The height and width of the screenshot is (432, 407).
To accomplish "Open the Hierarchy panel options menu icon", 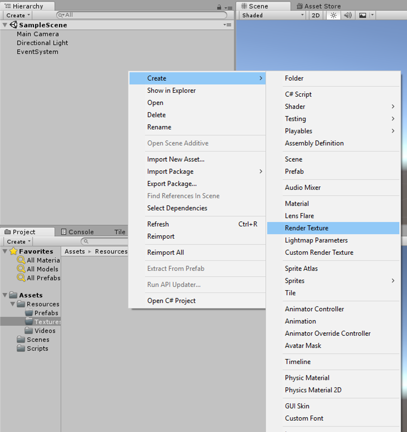I will click(229, 8).
